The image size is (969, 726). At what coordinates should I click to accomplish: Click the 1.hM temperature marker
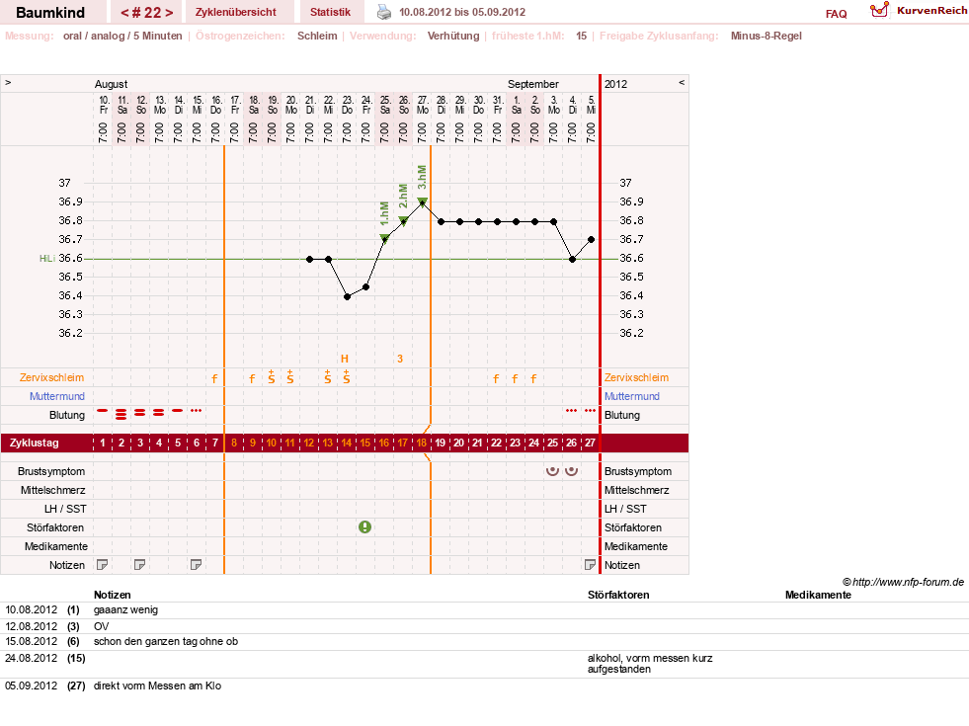[x=384, y=238]
